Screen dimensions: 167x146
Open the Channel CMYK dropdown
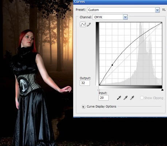(x=110, y=17)
